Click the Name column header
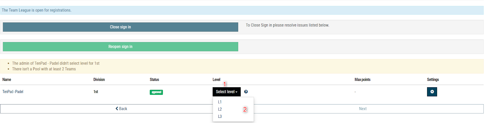Viewport: 486px width, 123px height. [x=7, y=80]
